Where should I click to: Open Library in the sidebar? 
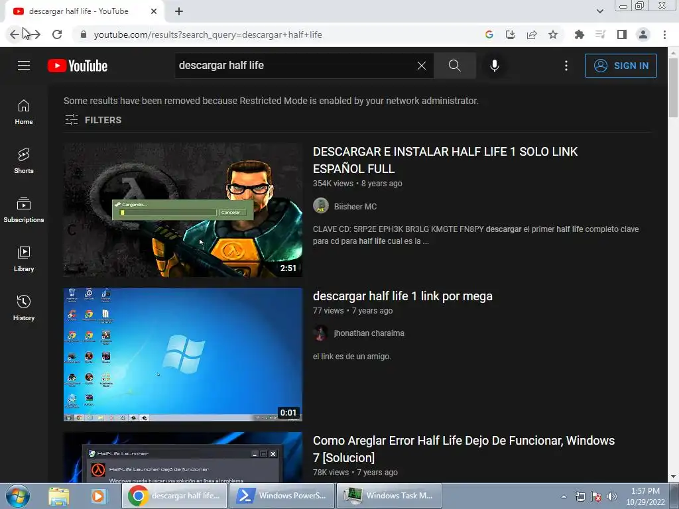pyautogui.click(x=24, y=259)
